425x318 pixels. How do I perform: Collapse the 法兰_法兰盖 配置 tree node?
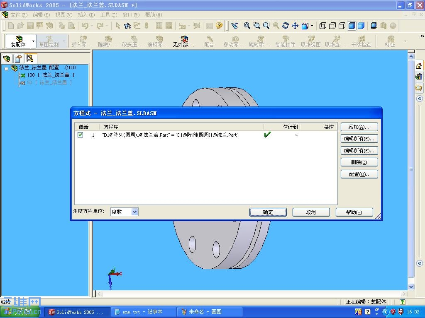pos(6,69)
